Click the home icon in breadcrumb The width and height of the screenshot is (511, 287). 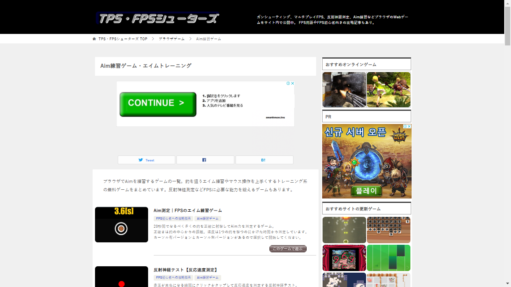tap(94, 39)
